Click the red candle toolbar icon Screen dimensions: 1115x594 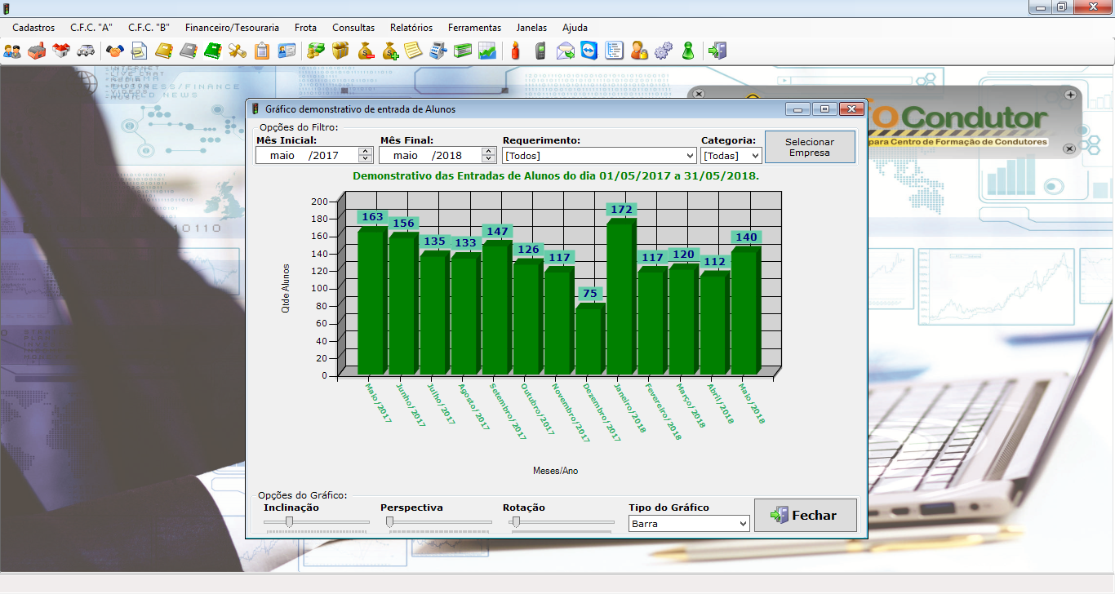pyautogui.click(x=515, y=51)
